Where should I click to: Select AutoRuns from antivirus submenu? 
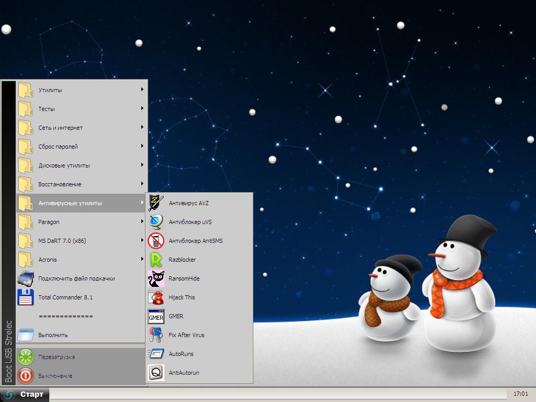pos(181,354)
